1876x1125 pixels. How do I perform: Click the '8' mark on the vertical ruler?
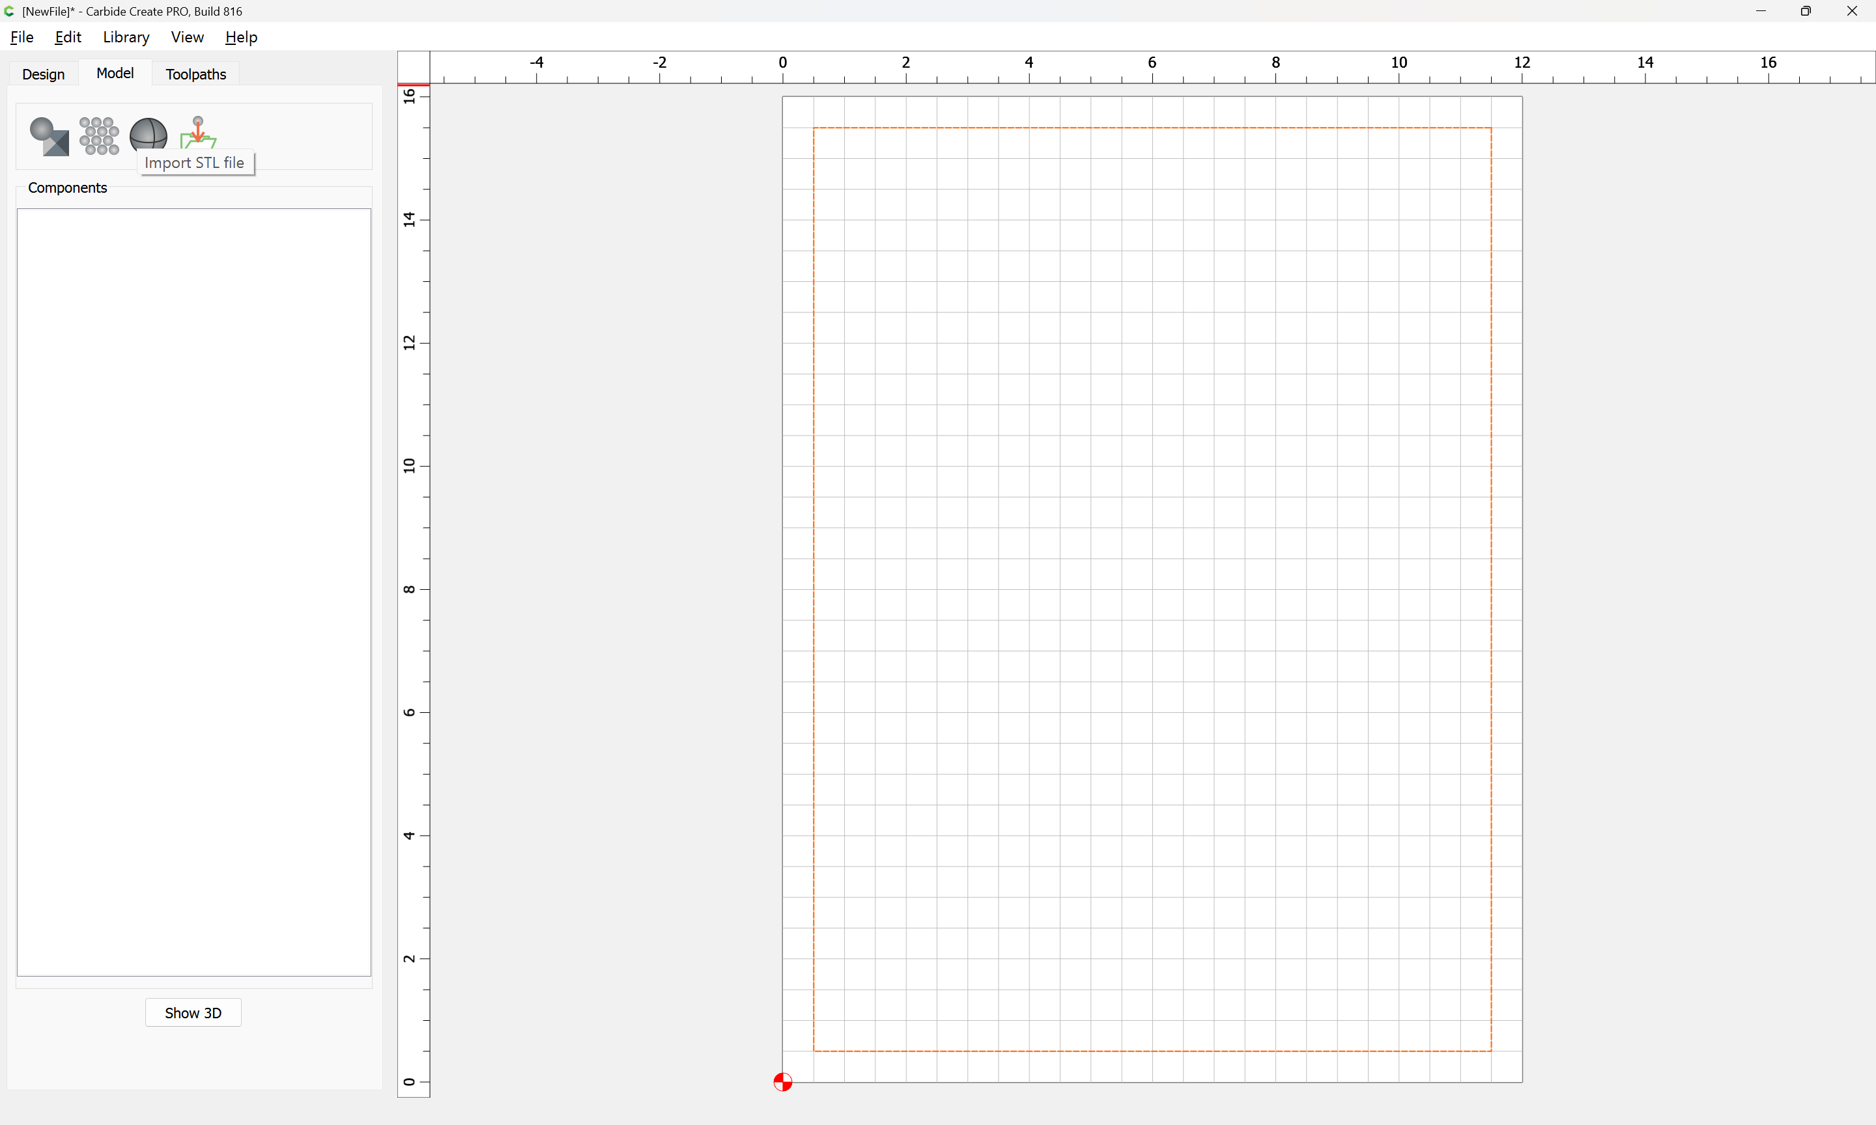point(410,589)
